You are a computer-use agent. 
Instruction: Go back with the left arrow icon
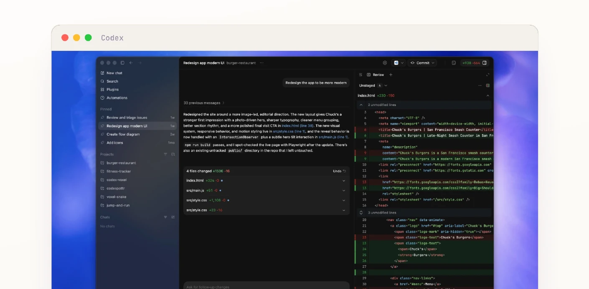coord(131,63)
